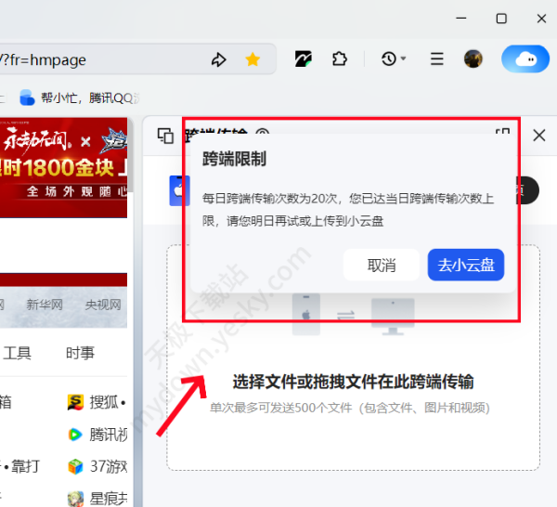Open the browser hamburger menu
The height and width of the screenshot is (507, 557).
[x=437, y=58]
